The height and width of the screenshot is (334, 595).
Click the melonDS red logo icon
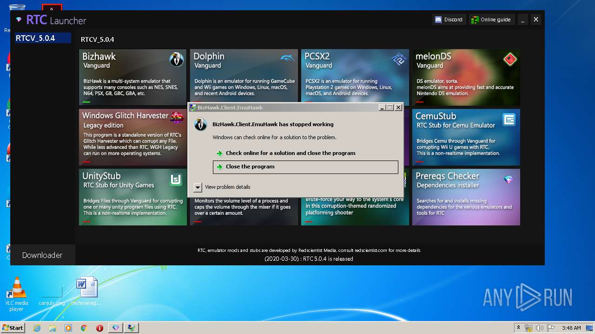[x=510, y=59]
